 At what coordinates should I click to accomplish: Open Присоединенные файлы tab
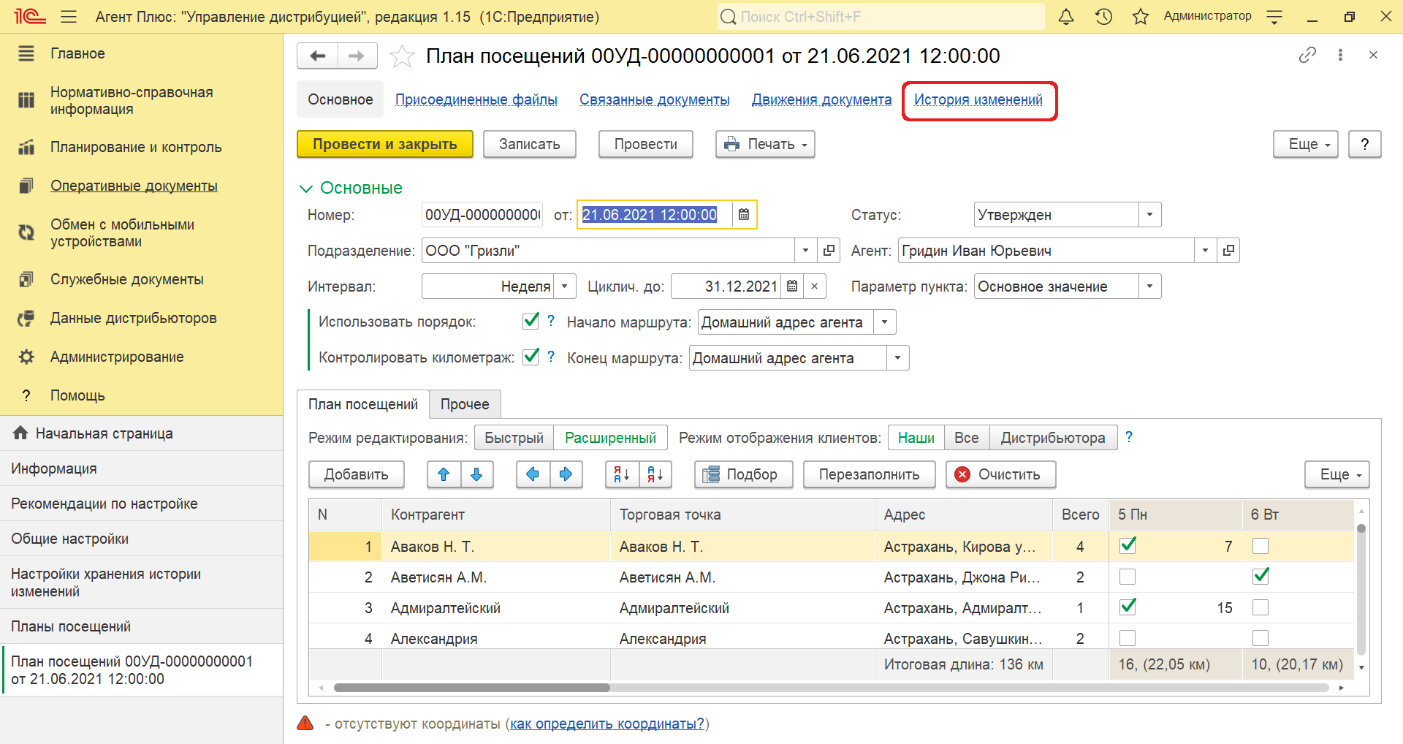[x=476, y=99]
